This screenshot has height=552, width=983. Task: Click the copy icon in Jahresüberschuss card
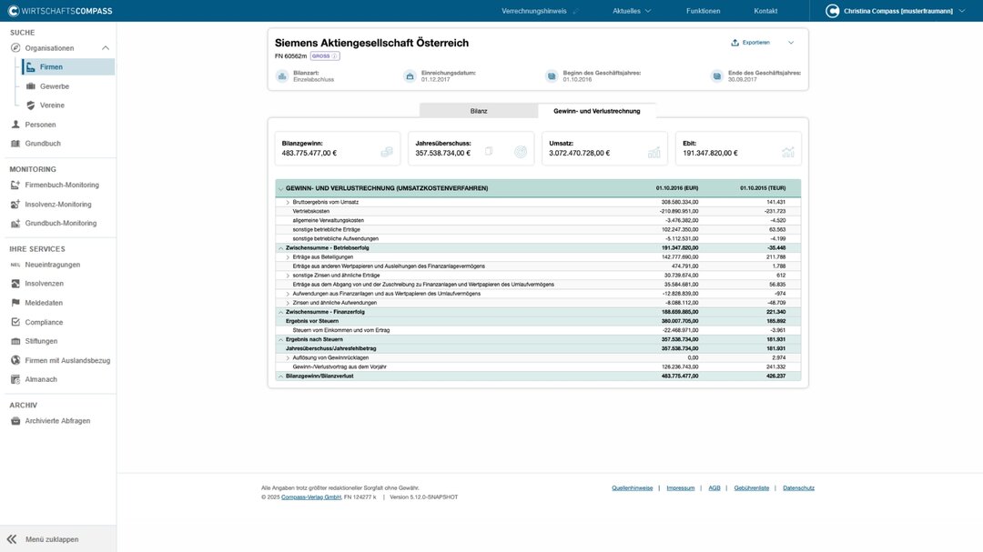pos(489,151)
